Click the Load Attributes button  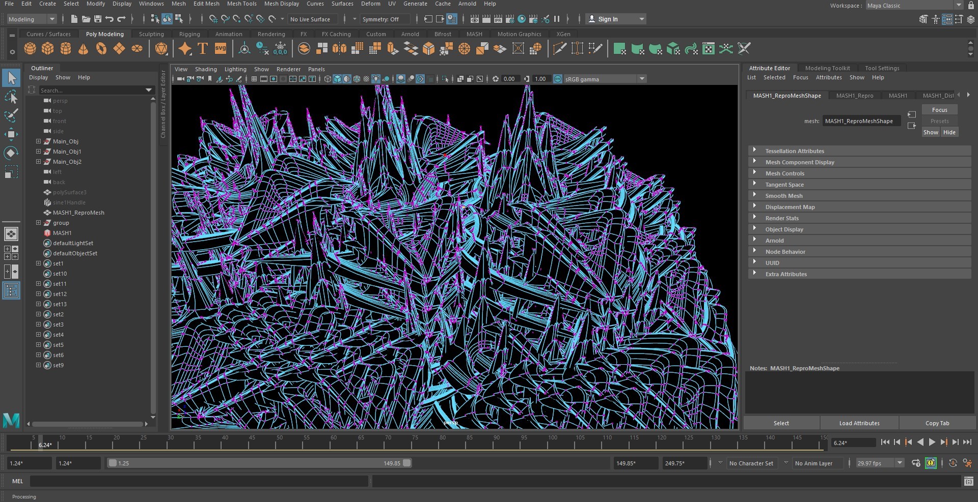tap(859, 423)
